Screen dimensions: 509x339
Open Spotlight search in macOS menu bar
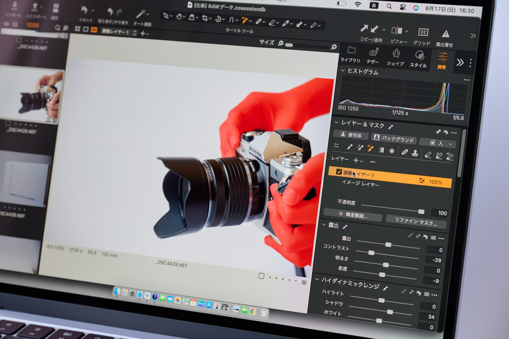[389, 6]
